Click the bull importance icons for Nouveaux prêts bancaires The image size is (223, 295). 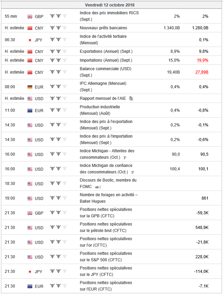point(58,28)
